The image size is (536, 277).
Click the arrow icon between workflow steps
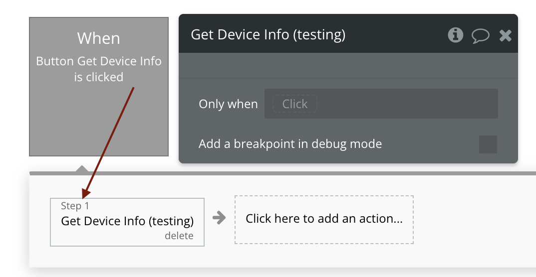click(x=219, y=218)
